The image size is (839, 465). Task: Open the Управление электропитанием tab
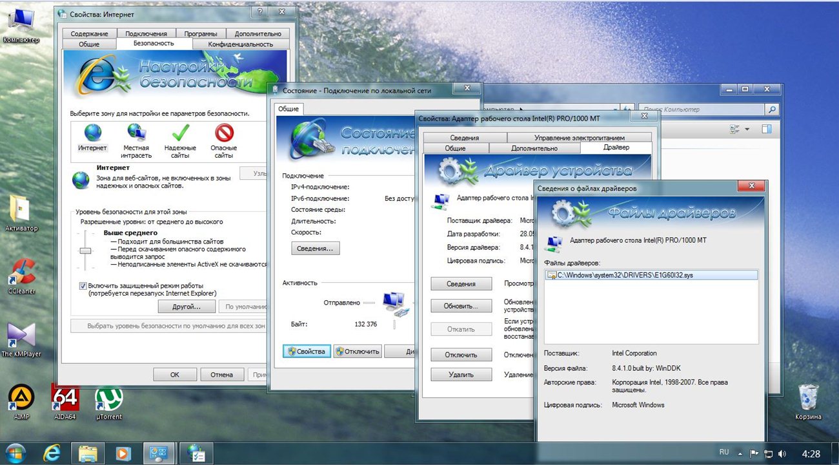click(x=579, y=138)
